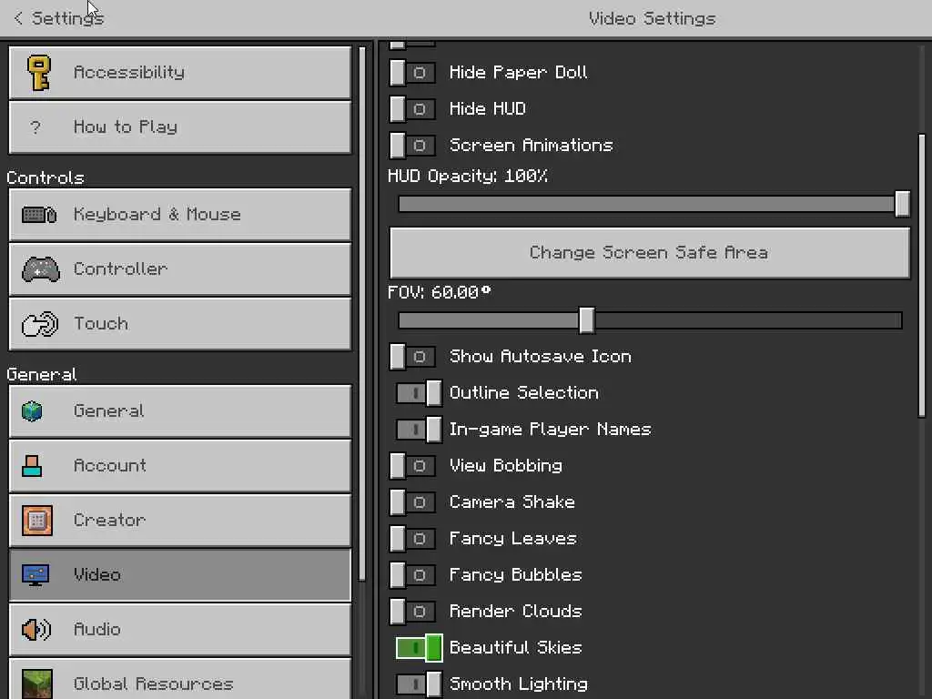Enable Fancy Leaves toggle
This screenshot has width=932, height=699.
pyautogui.click(x=412, y=539)
